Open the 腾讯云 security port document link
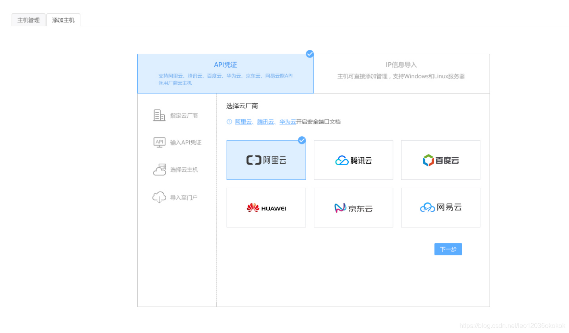The image size is (569, 333). pos(265,121)
